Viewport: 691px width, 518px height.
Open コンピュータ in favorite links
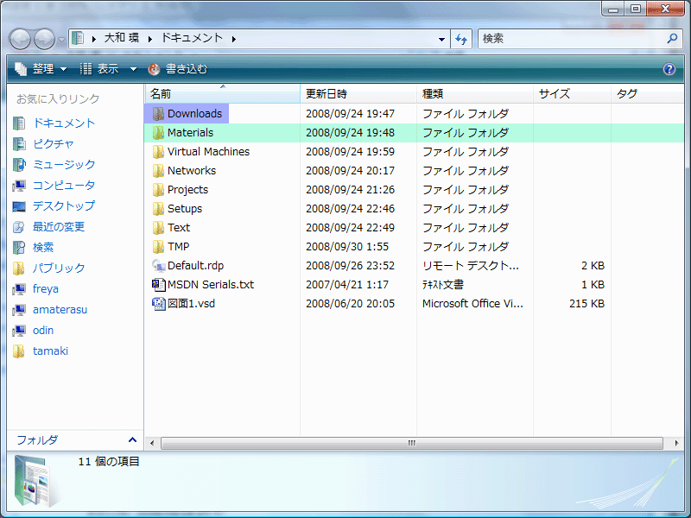click(63, 186)
